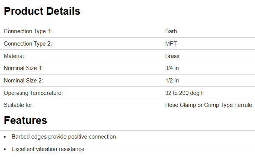
Task: Select the Barb value text
Action: coord(171,31)
